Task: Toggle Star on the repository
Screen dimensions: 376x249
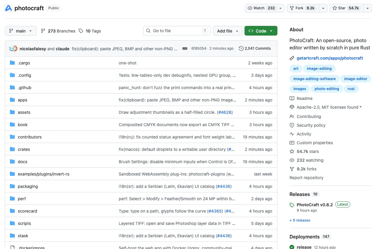Action: (346, 8)
